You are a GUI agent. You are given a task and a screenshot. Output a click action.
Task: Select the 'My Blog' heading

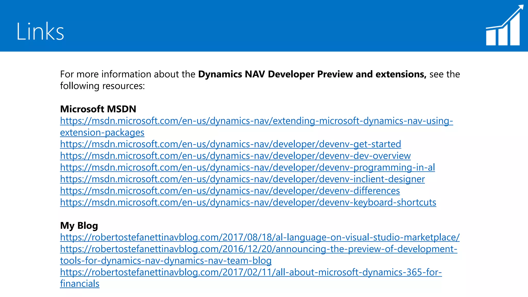79,226
